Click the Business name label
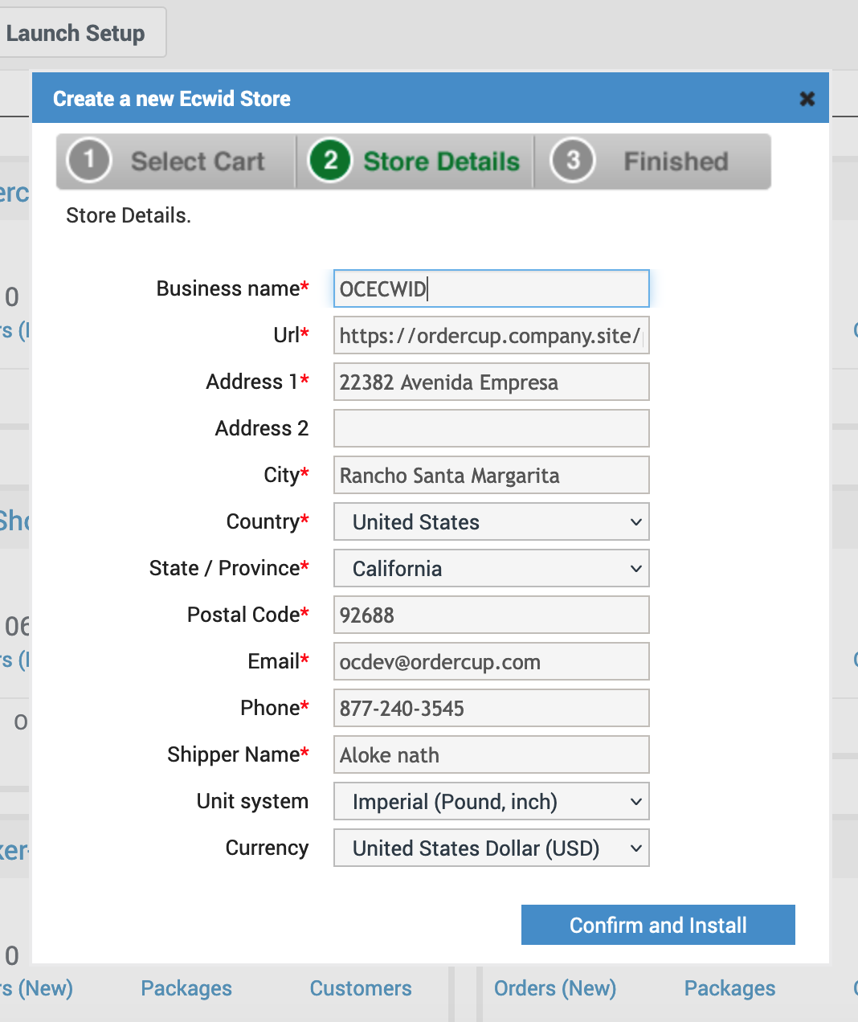The image size is (858, 1022). (232, 288)
